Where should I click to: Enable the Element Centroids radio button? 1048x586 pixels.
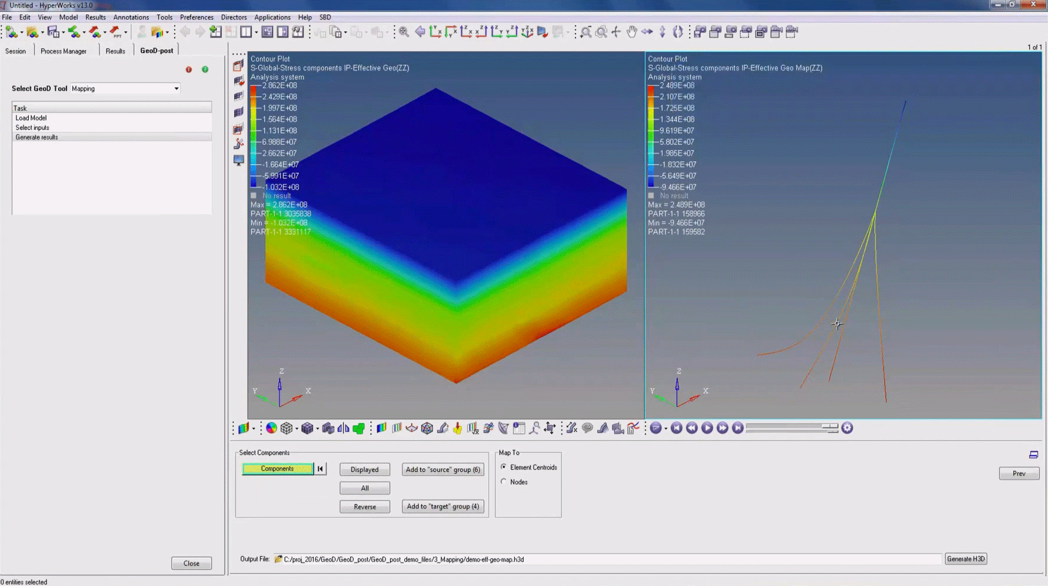504,467
